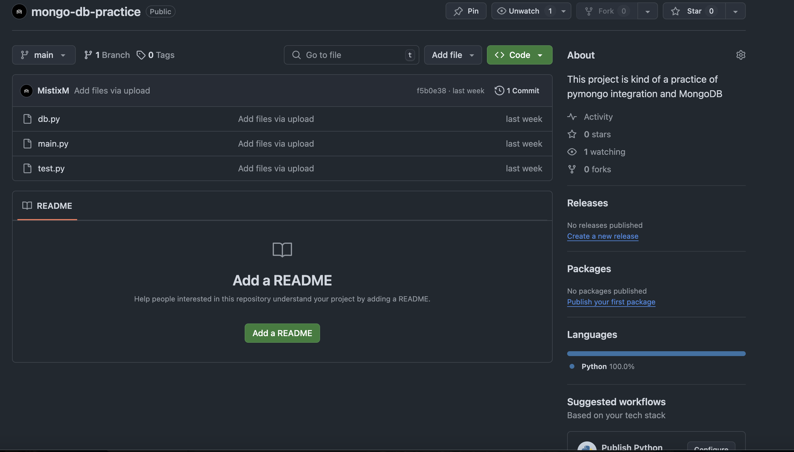Click MistixM avatar in commit row
Viewport: 794px width, 452px height.
pyautogui.click(x=26, y=91)
